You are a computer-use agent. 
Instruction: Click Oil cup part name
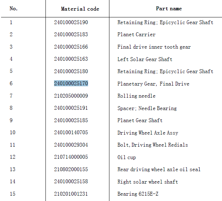(x=126, y=157)
